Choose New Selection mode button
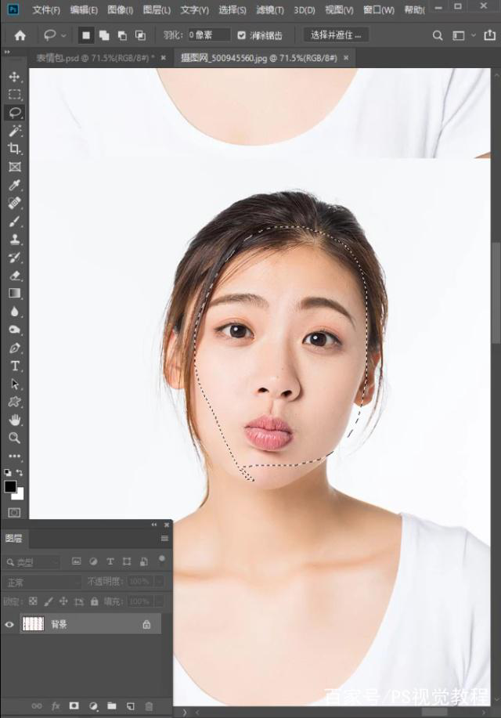The height and width of the screenshot is (718, 501). [x=85, y=35]
